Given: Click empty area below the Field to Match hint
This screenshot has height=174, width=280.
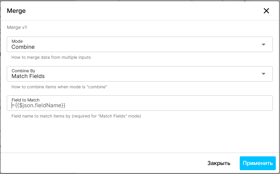Looking at the screenshot, I should (x=140, y=135).
